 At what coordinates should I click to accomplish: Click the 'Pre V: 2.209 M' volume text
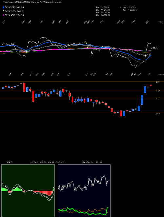[x=131, y=10]
